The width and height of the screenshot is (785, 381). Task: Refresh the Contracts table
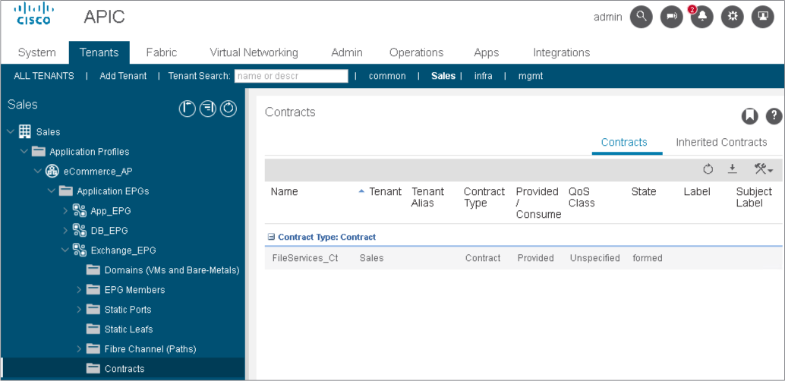pyautogui.click(x=708, y=169)
